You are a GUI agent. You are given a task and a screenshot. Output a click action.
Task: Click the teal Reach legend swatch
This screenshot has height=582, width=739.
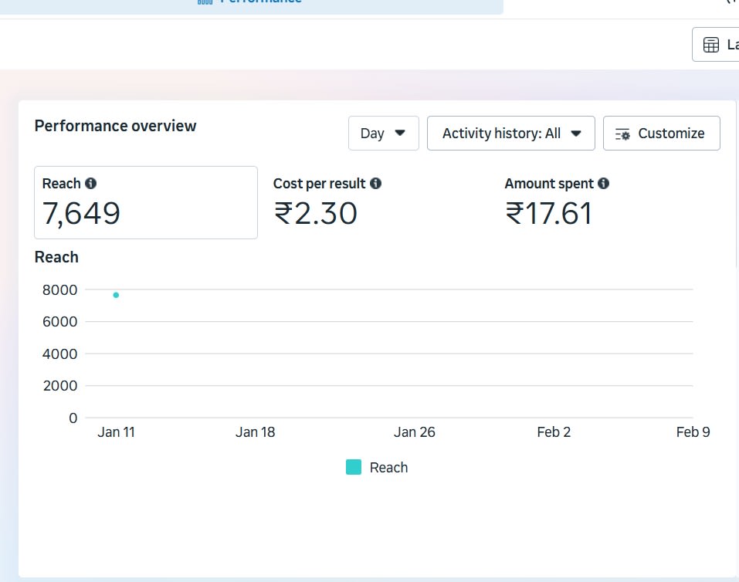coord(354,467)
